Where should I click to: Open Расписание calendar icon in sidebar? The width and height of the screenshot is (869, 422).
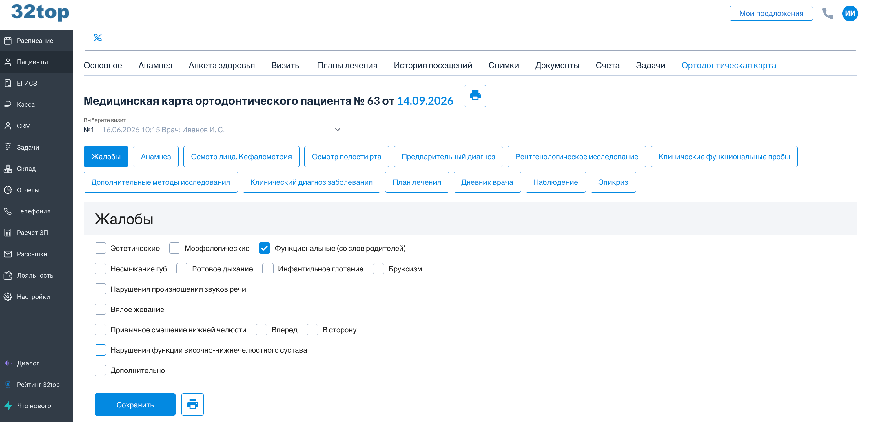coord(8,41)
